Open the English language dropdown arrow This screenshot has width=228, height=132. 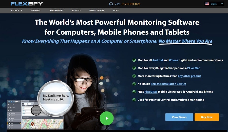(x=222, y=4)
